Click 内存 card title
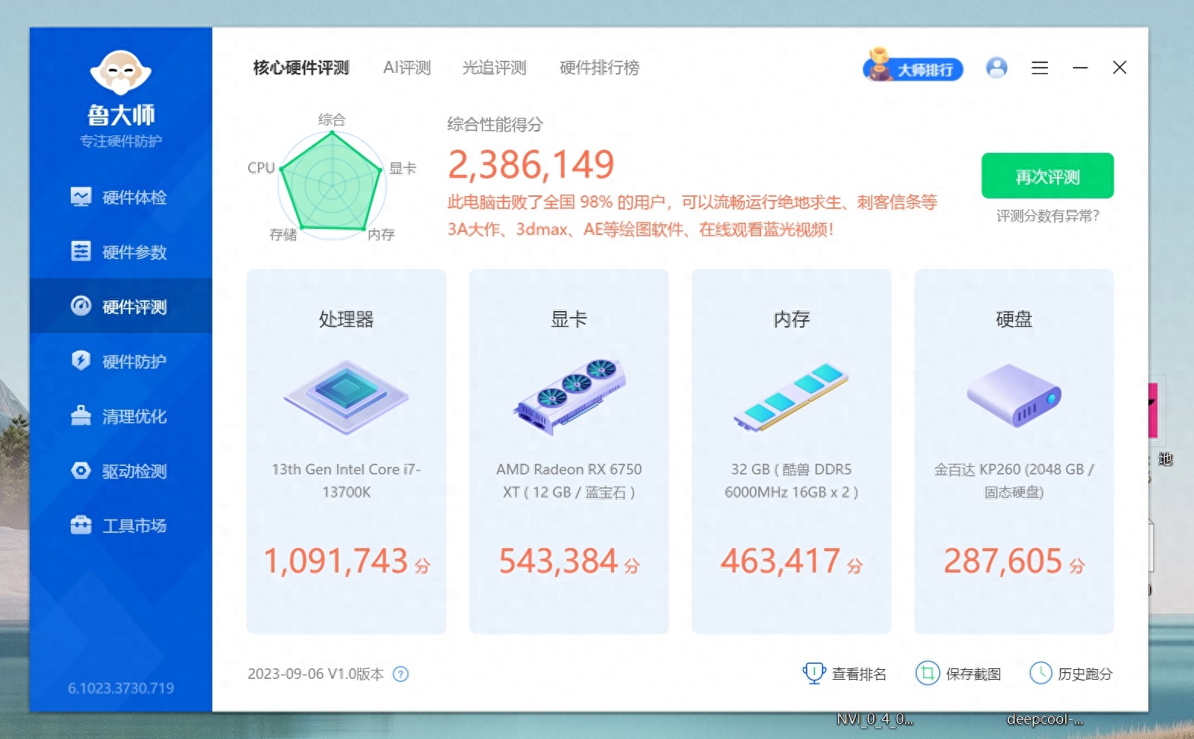 (x=791, y=319)
